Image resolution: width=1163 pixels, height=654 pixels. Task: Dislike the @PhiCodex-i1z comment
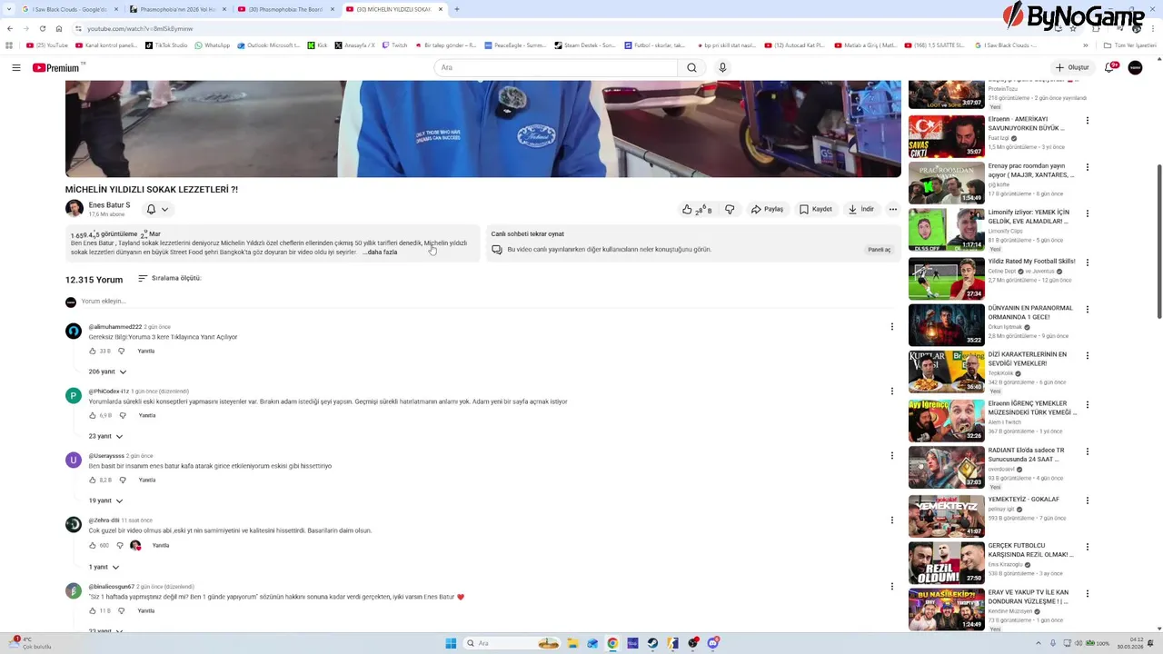tap(122, 415)
